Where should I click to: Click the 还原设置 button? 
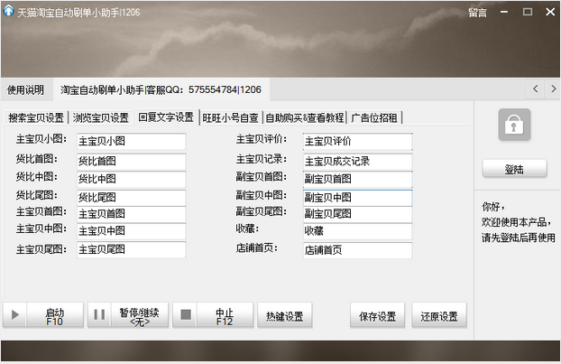[439, 316]
